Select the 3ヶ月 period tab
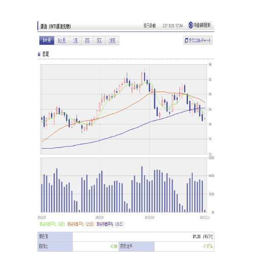The height and width of the screenshot is (279, 253). point(46,40)
